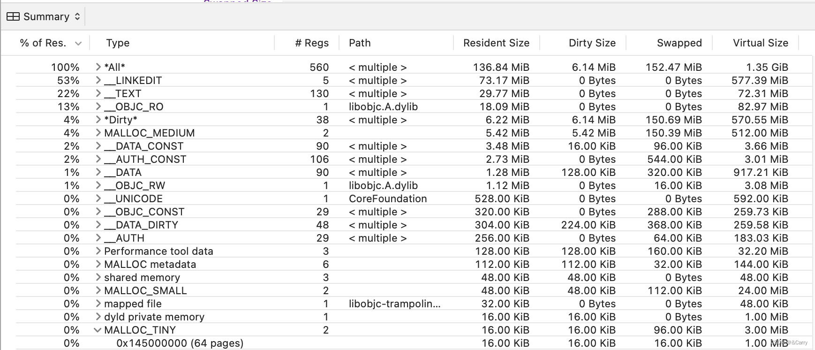Click the 150.69 MiB swapped value
This screenshot has height=350, width=815.
pos(673,120)
